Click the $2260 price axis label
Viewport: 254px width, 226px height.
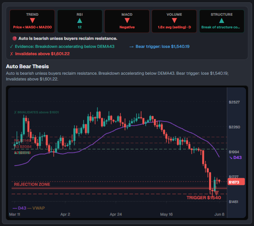pos(234,127)
